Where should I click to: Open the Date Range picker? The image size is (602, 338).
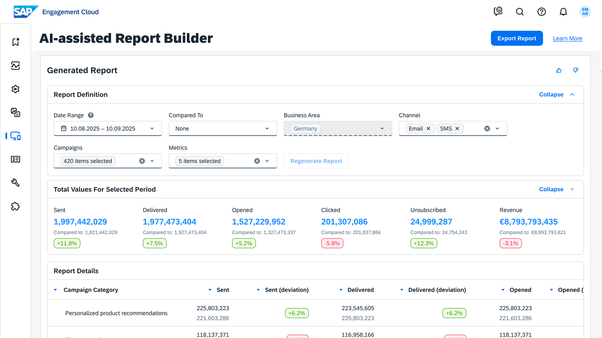pos(108,129)
